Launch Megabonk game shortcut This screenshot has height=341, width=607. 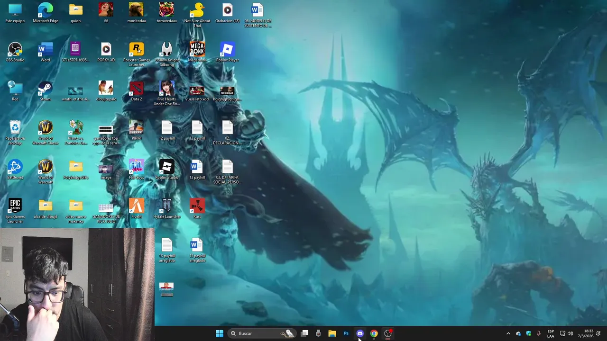click(197, 52)
